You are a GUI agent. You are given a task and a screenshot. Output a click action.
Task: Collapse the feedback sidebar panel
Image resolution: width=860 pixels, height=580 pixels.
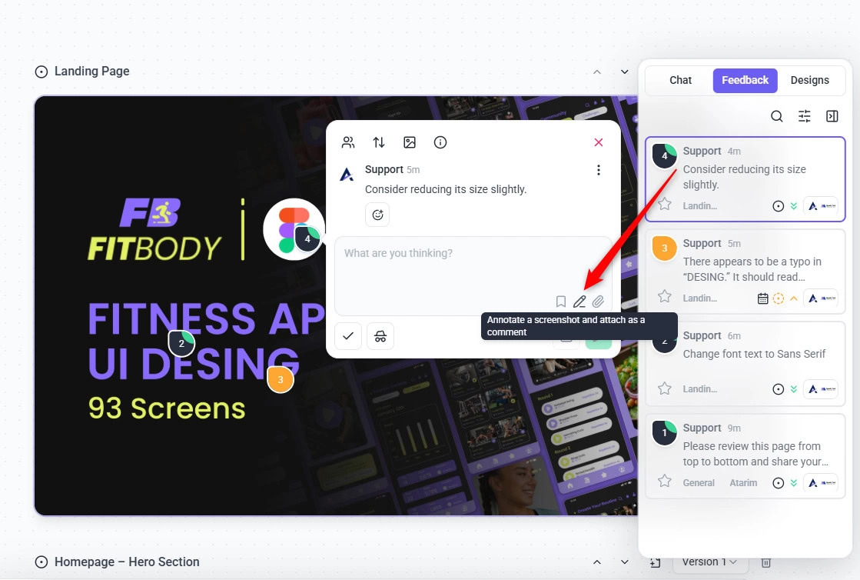tap(832, 116)
